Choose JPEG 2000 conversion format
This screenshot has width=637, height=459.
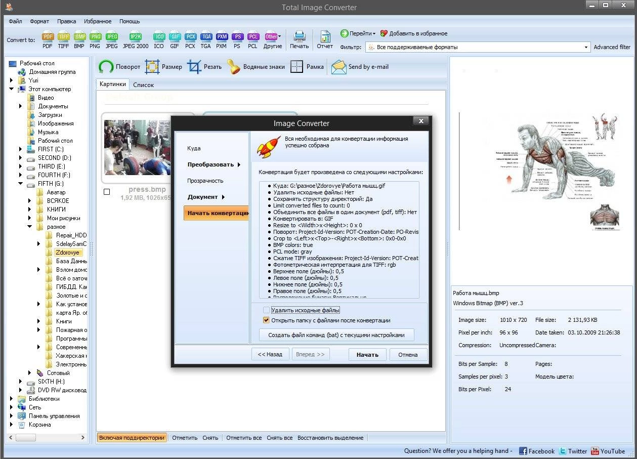tap(136, 40)
